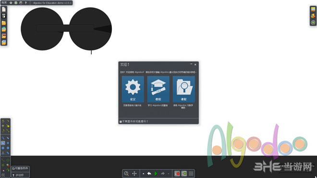Select the Gear tool
The image size is (317, 178).
[x=8, y=143]
